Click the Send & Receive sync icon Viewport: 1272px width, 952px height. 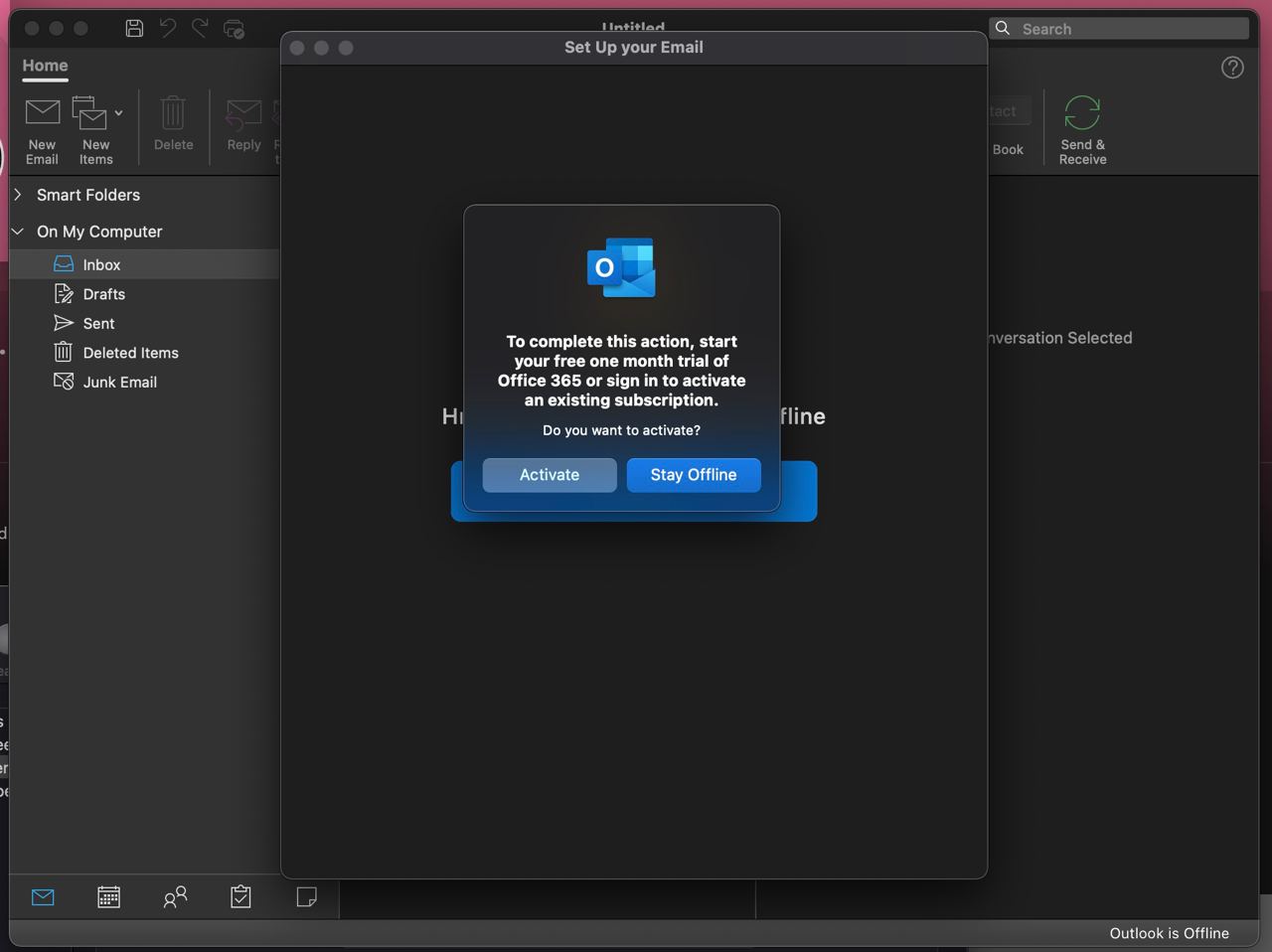(1082, 112)
